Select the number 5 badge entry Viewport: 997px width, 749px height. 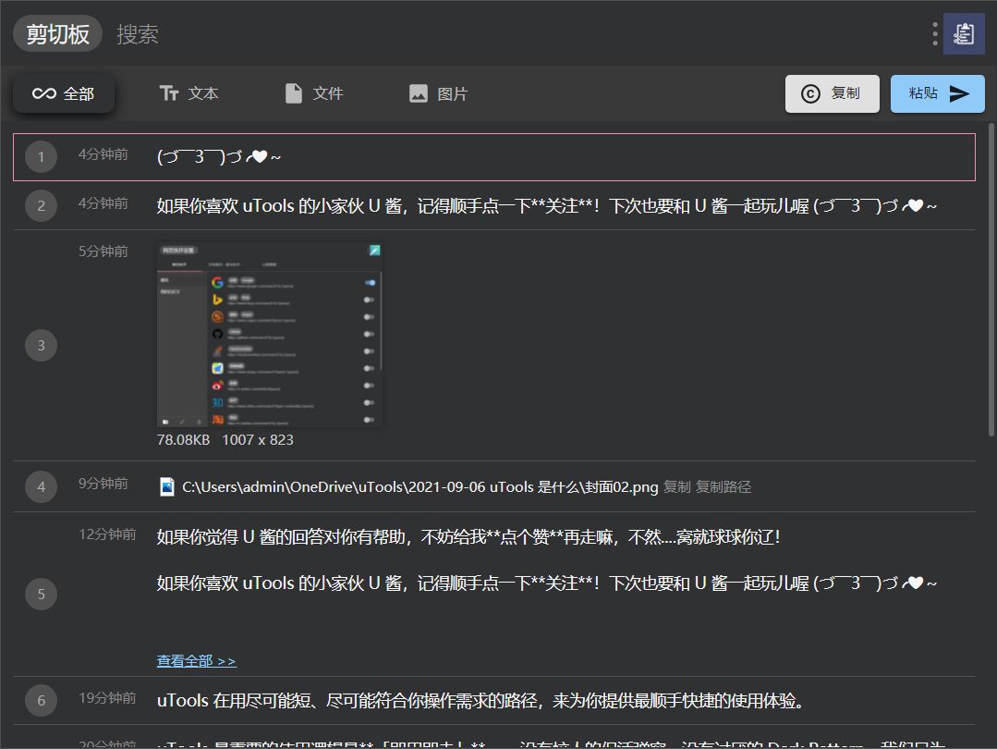click(42, 594)
